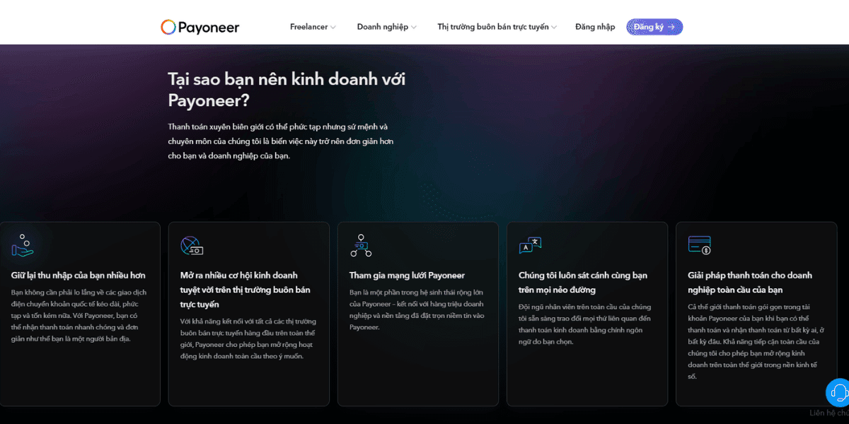The width and height of the screenshot is (849, 424).
Task: Click the hand-with-coins icon on the Giữ lại thu nhập card
Action: 23,245
